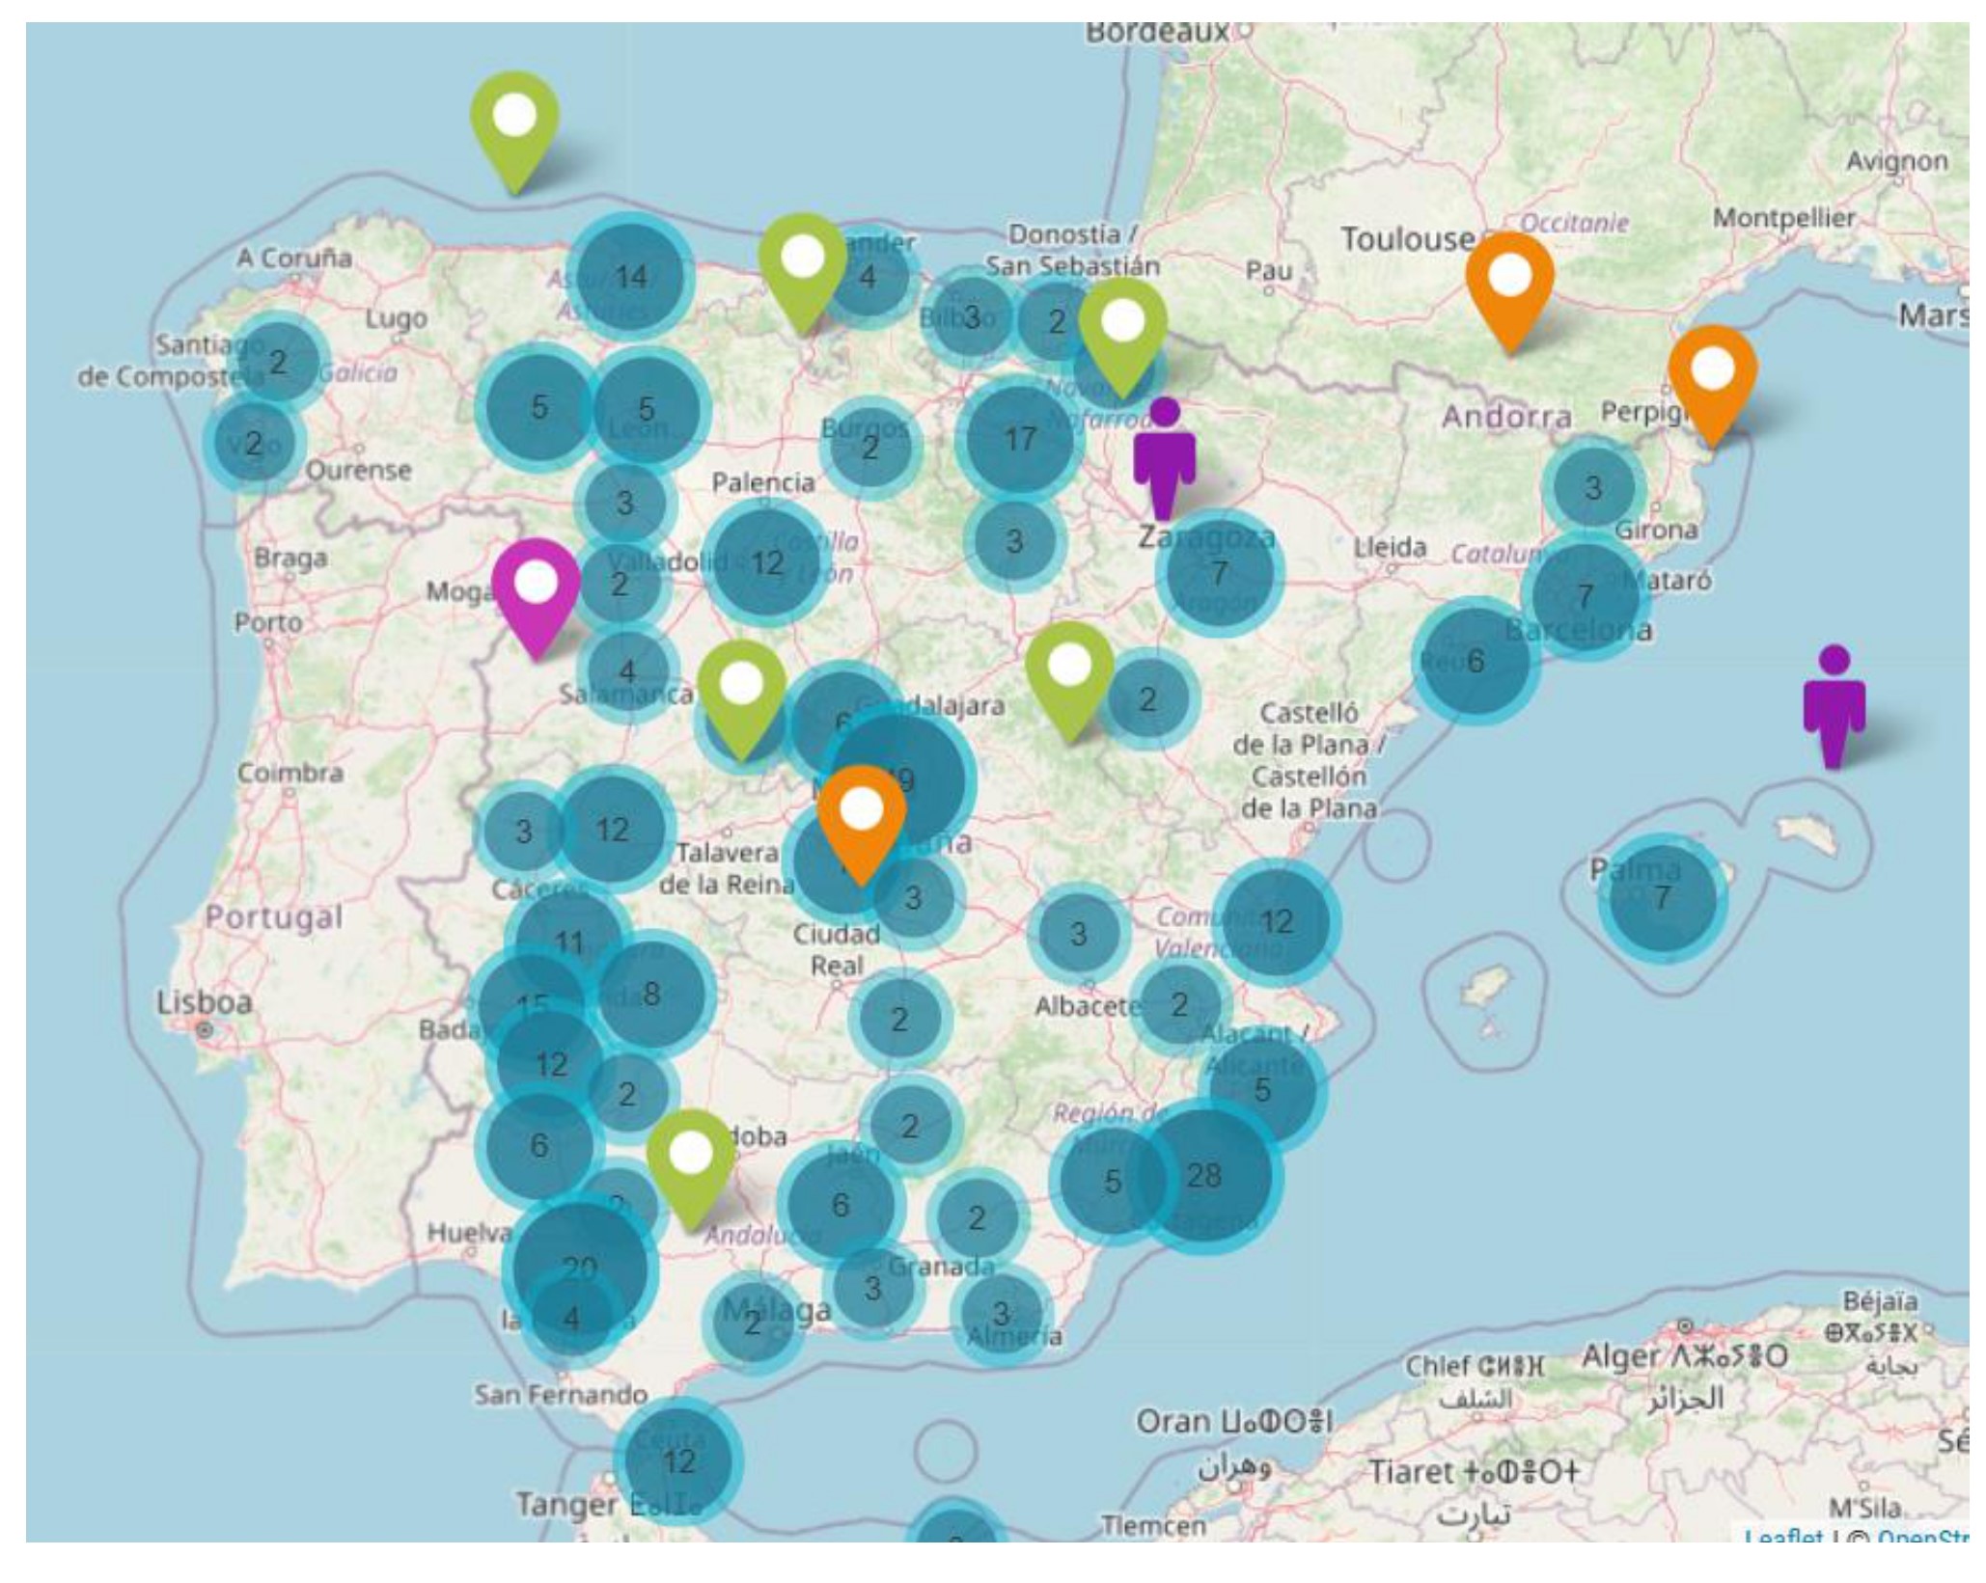Click the purple person icon above Zaragoza
The image size is (1986, 1583).
1164,459
